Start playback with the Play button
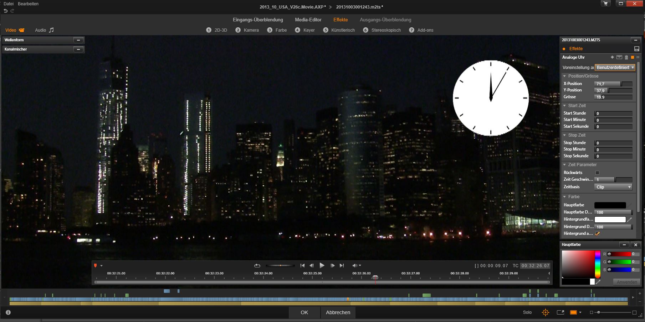This screenshot has height=322, width=645. 322,265
